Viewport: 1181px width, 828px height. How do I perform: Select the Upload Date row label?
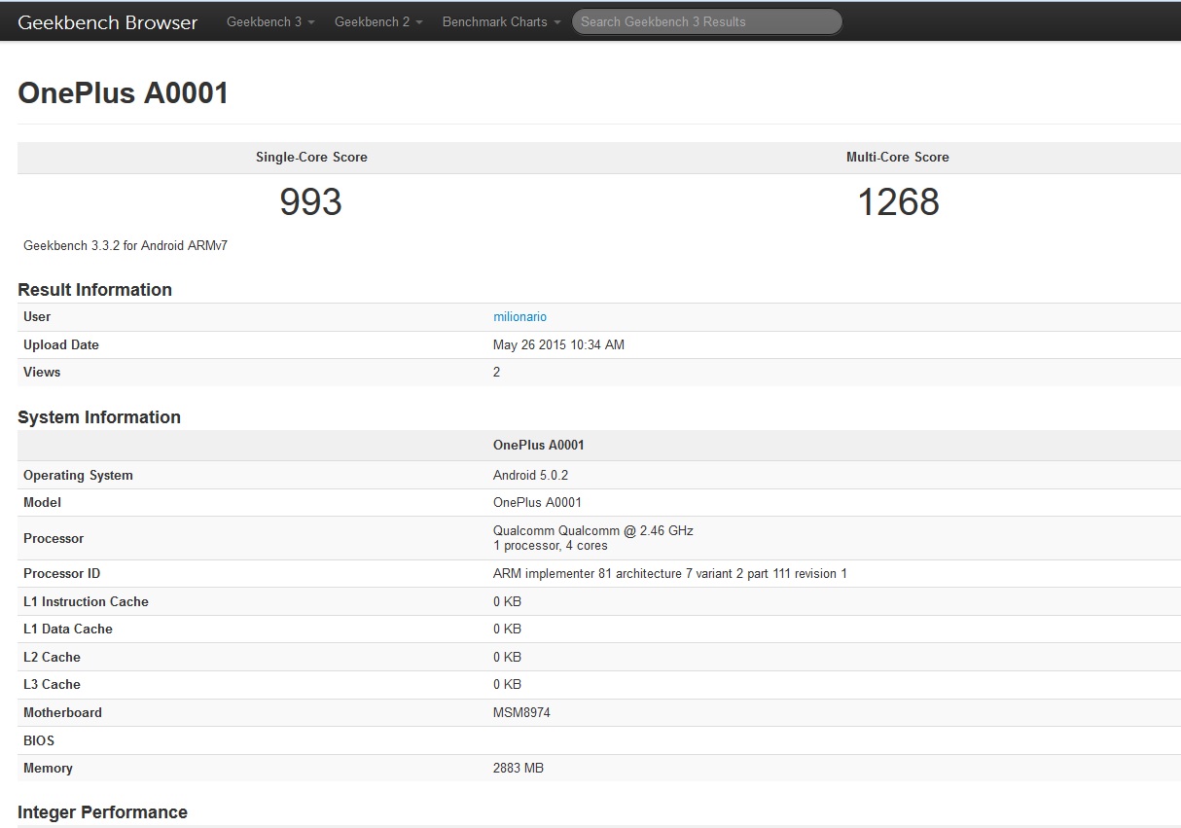click(61, 345)
